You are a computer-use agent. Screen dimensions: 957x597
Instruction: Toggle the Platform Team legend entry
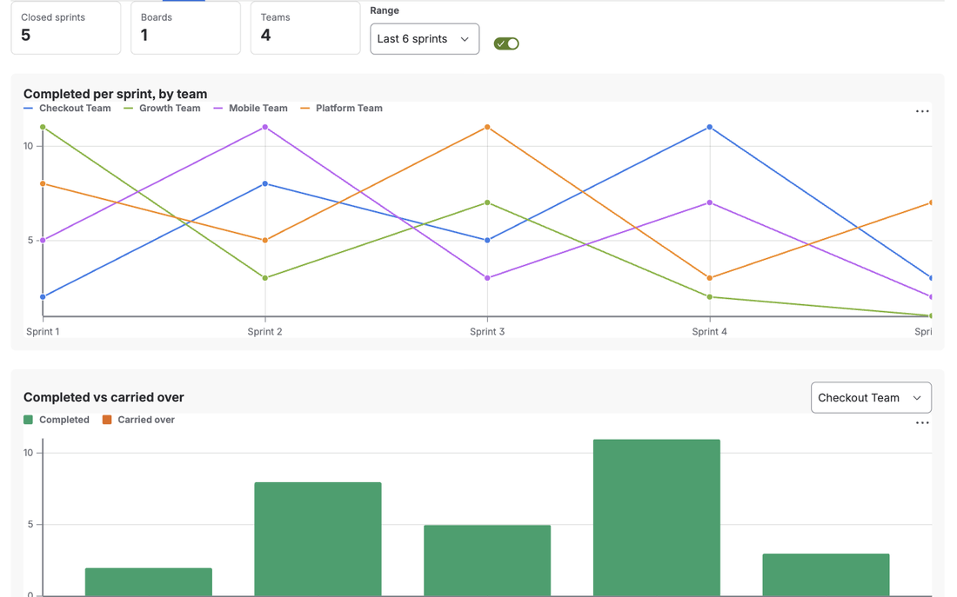point(341,108)
